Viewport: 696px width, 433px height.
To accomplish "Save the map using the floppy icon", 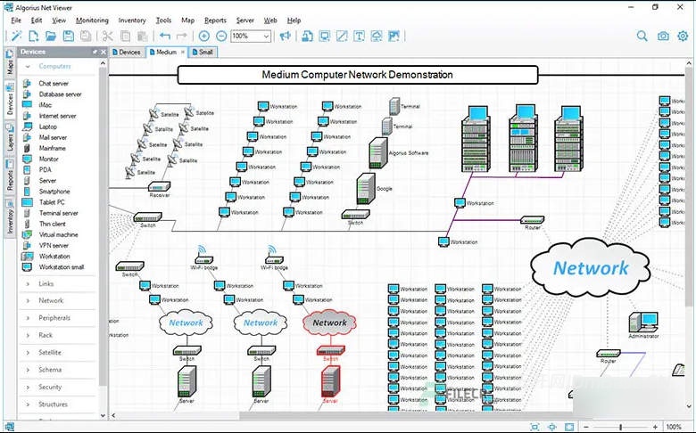I will pyautogui.click(x=69, y=36).
